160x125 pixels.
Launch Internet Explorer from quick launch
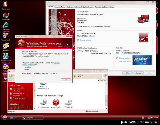point(15,118)
